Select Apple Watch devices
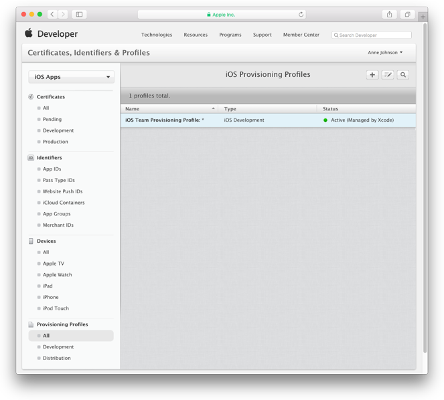Image resolution: width=444 pixels, height=400 pixels. [57, 275]
